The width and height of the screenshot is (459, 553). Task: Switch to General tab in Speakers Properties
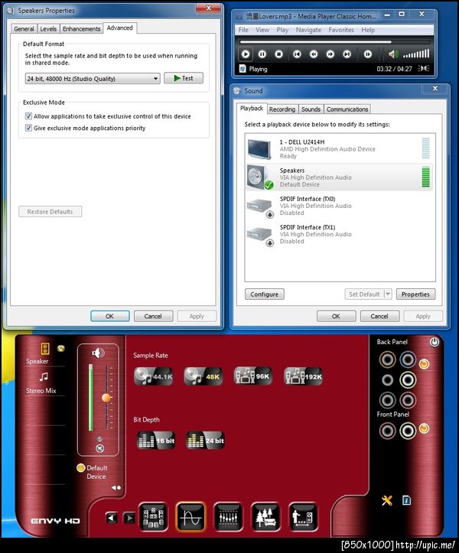click(24, 29)
